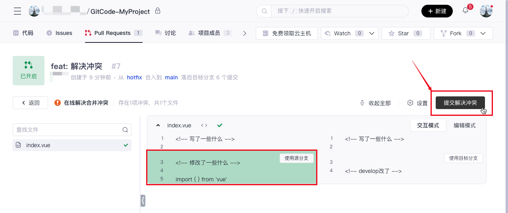Switch to 交互模式 view mode
Image resolution: width=508 pixels, height=213 pixels.
pos(428,125)
